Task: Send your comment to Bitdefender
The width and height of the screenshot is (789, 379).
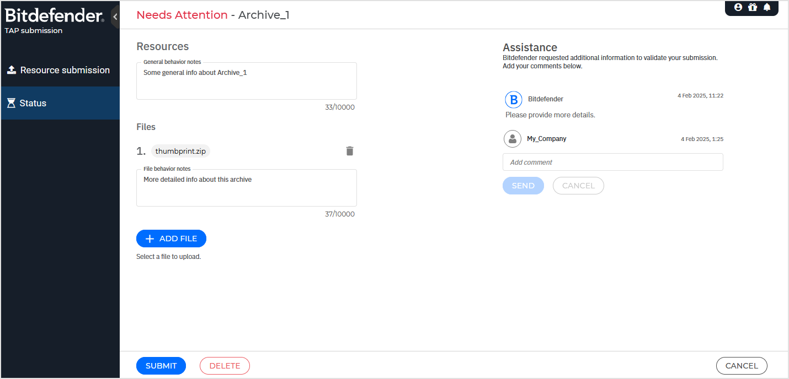Action: [x=523, y=186]
